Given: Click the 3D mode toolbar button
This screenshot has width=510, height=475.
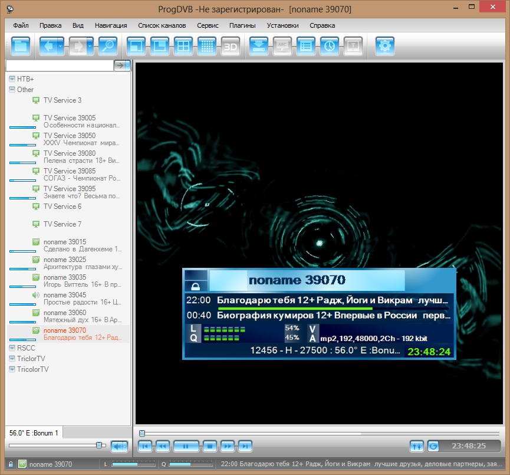Looking at the screenshot, I should [230, 46].
